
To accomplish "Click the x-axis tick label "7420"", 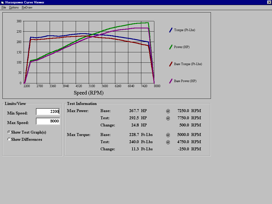I will tap(144, 86).
